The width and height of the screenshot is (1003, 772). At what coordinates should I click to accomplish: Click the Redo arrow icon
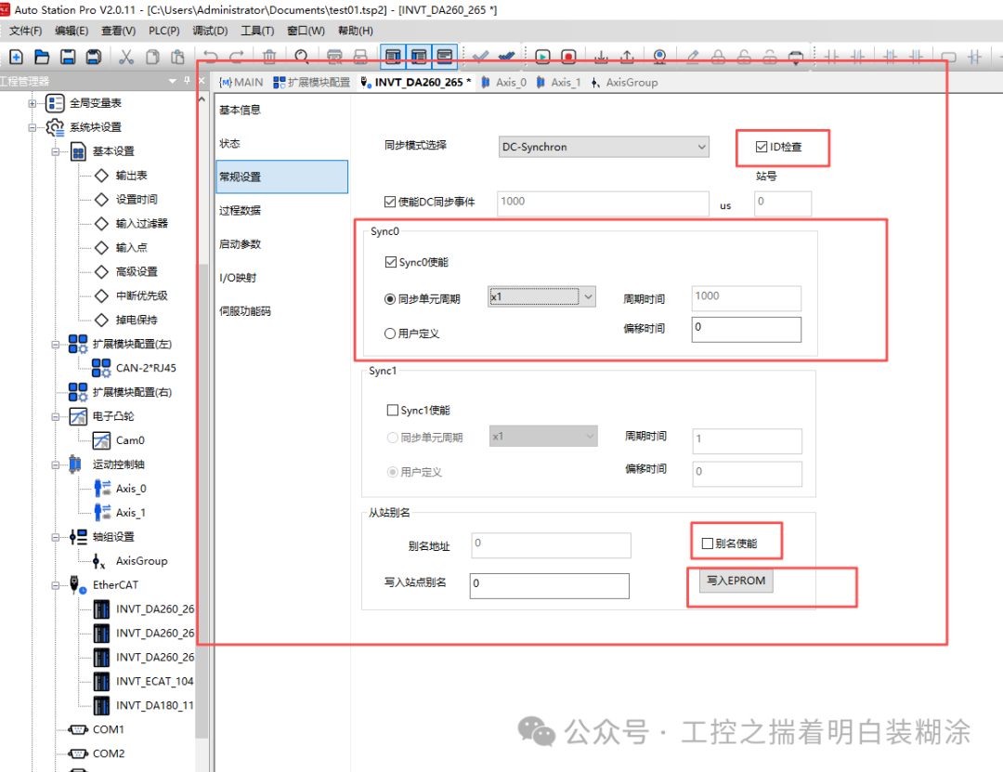click(237, 57)
